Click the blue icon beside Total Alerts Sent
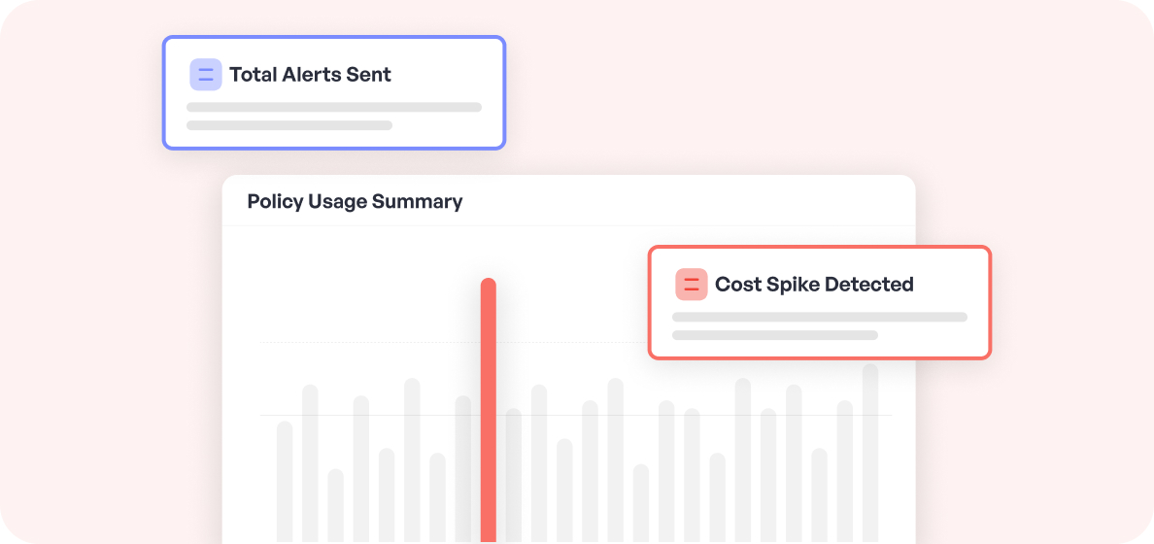This screenshot has width=1154, height=544. [206, 75]
